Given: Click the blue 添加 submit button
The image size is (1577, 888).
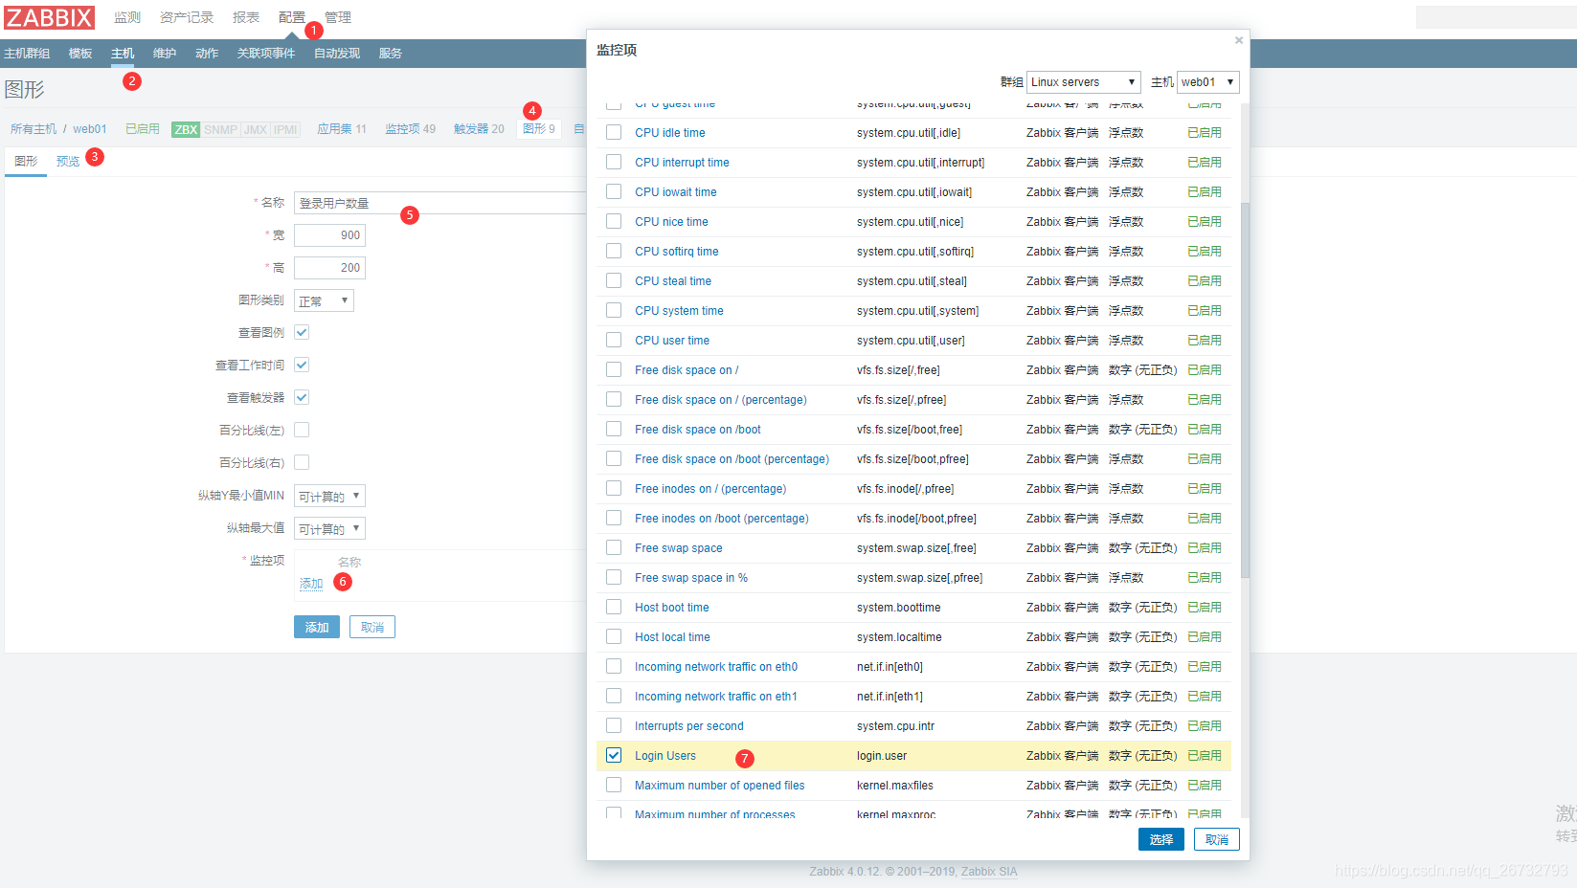Looking at the screenshot, I should click(x=317, y=627).
